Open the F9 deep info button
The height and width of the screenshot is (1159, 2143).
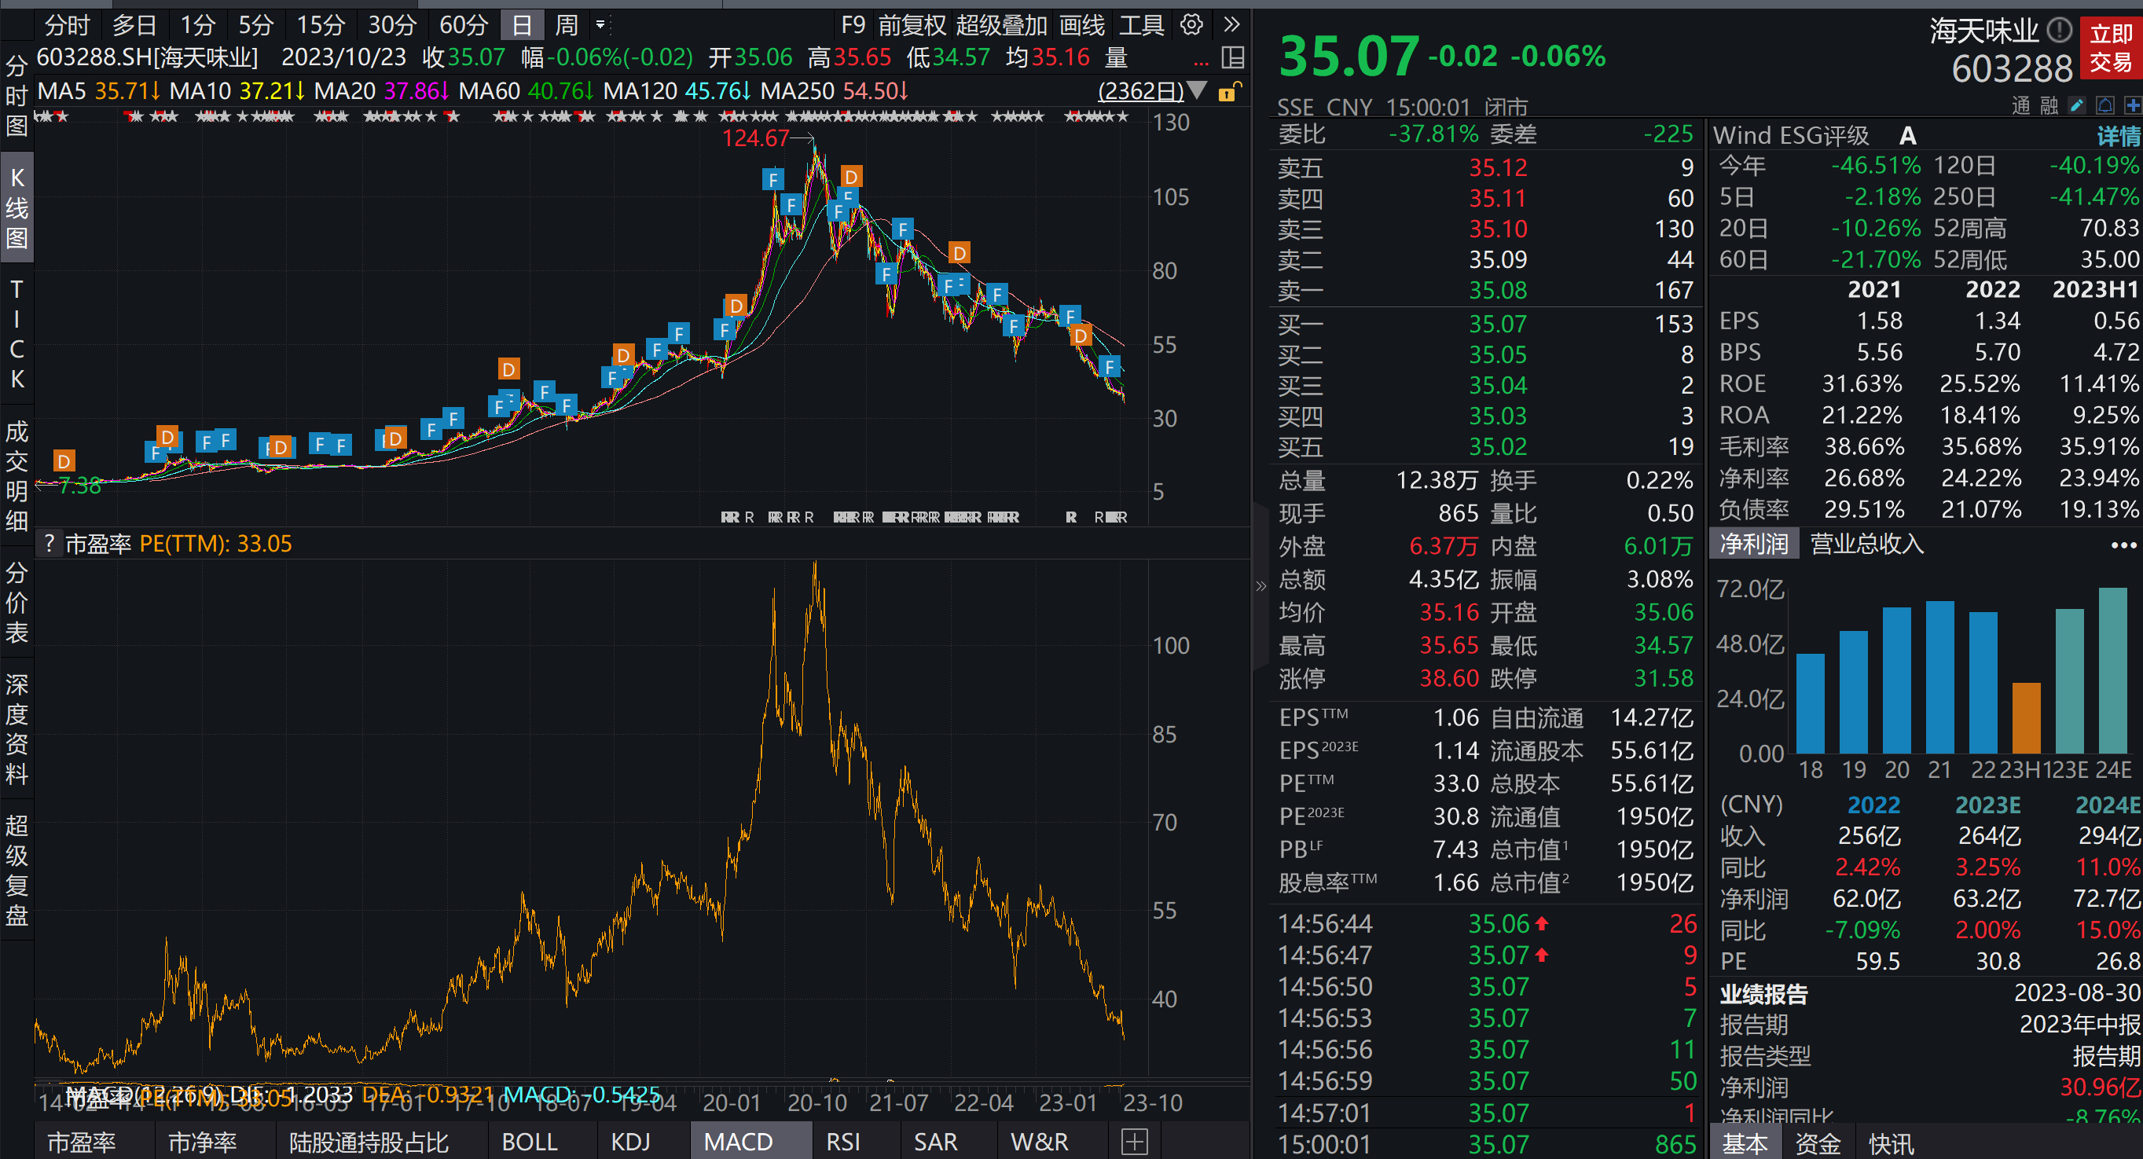[x=853, y=25]
